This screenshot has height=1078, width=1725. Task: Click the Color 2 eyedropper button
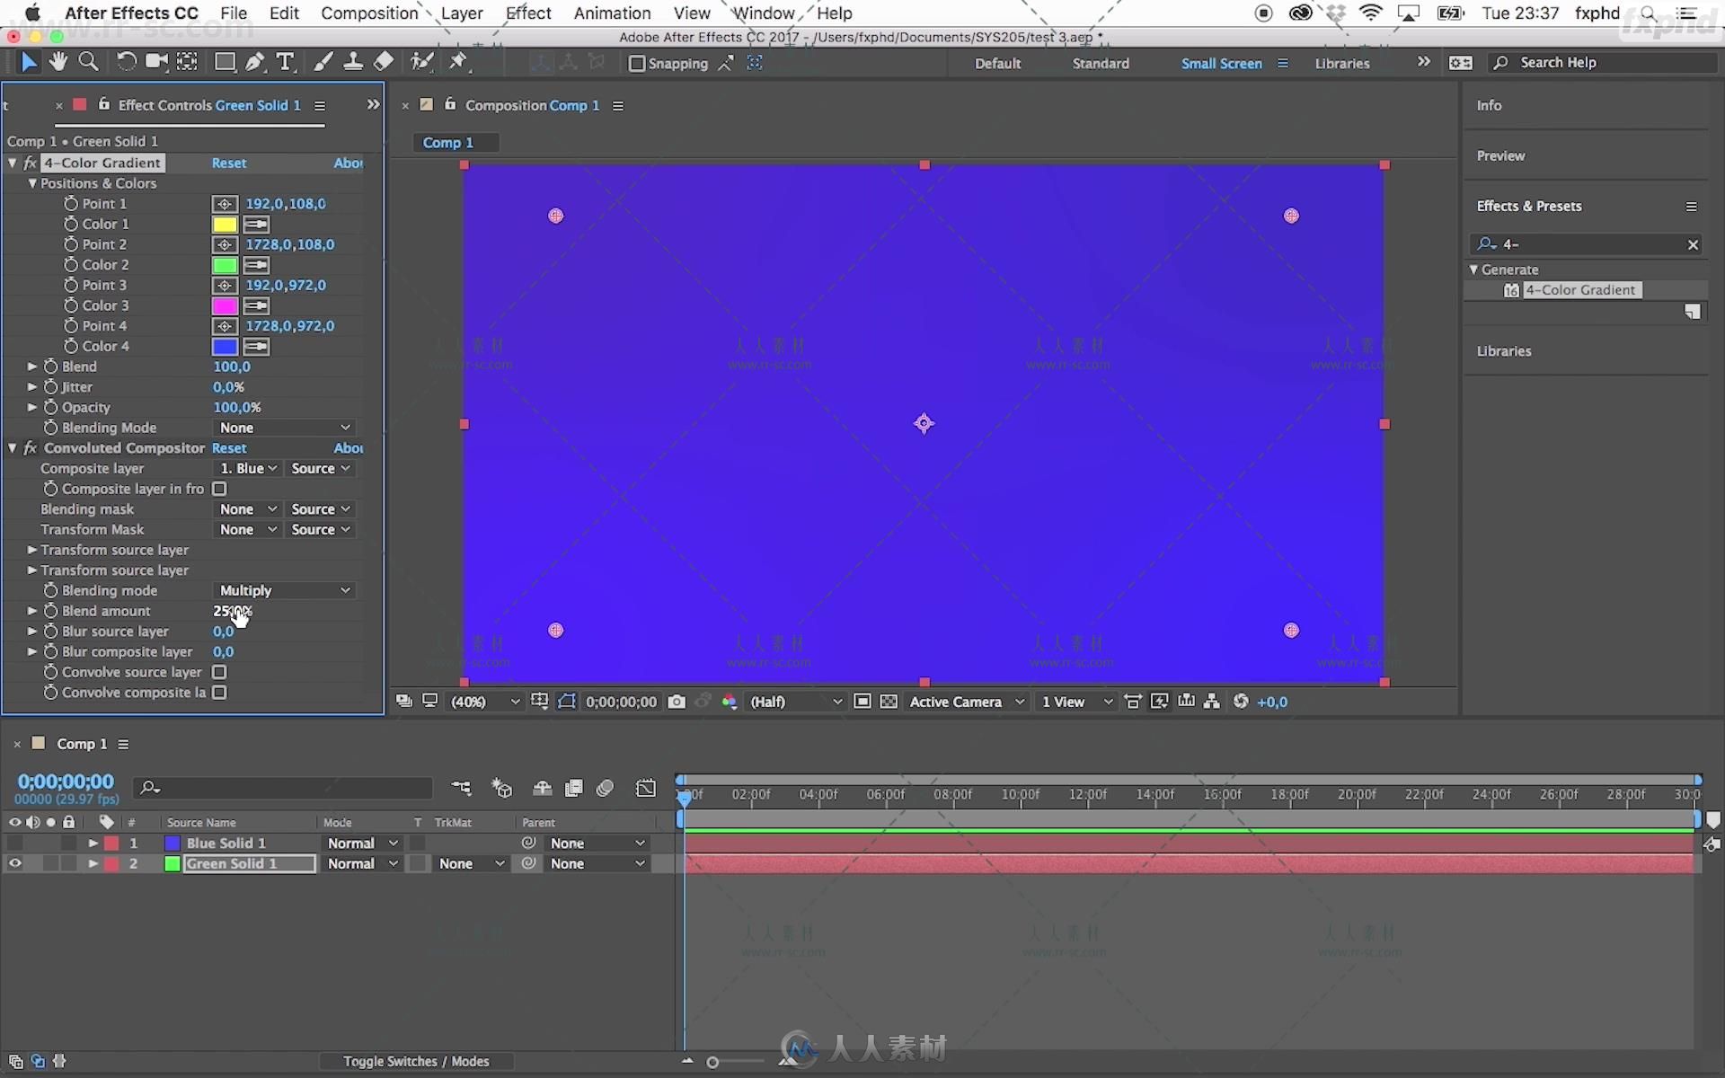click(256, 265)
